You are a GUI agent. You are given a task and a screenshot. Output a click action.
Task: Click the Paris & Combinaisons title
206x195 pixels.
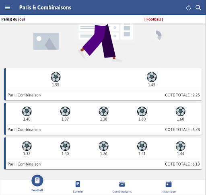tap(45, 8)
